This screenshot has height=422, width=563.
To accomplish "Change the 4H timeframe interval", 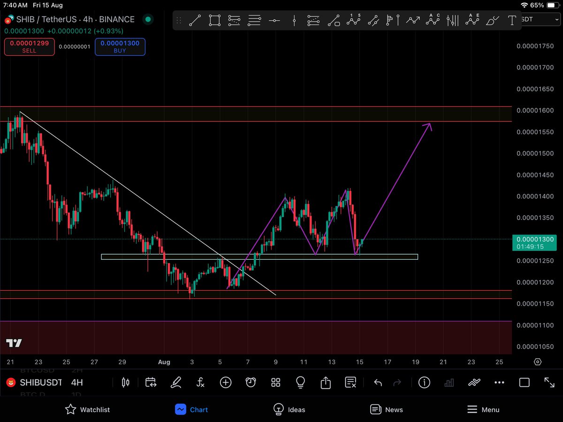I will pyautogui.click(x=77, y=383).
